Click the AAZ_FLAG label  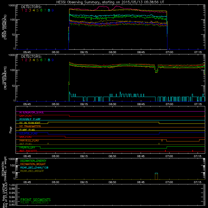pos(25,144)
